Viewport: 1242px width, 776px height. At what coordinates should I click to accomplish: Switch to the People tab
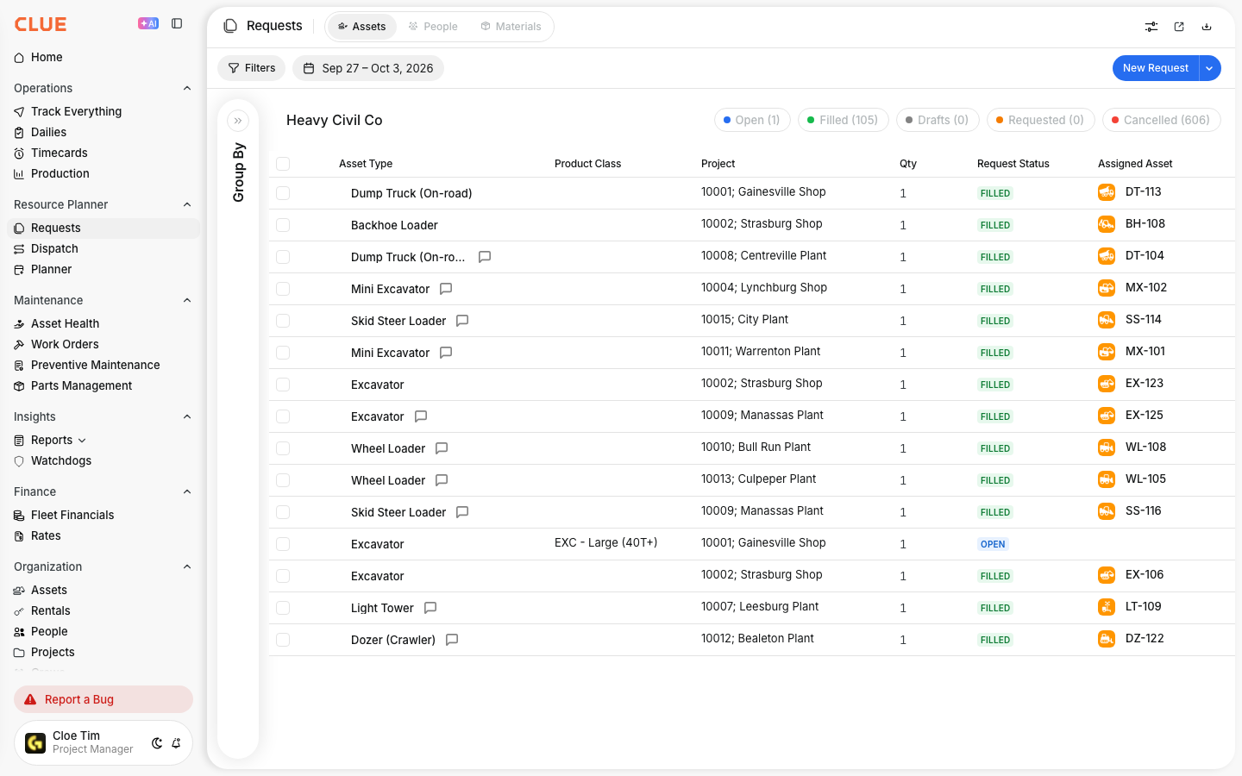coord(433,27)
